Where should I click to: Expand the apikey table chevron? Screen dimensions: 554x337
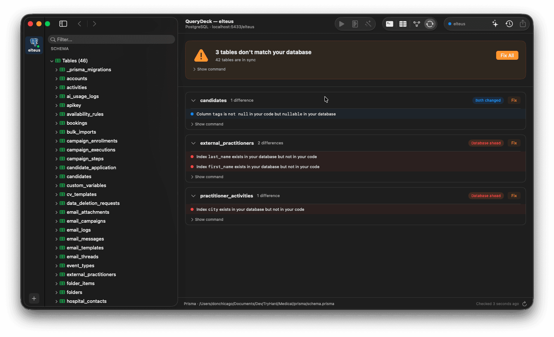[x=56, y=105]
